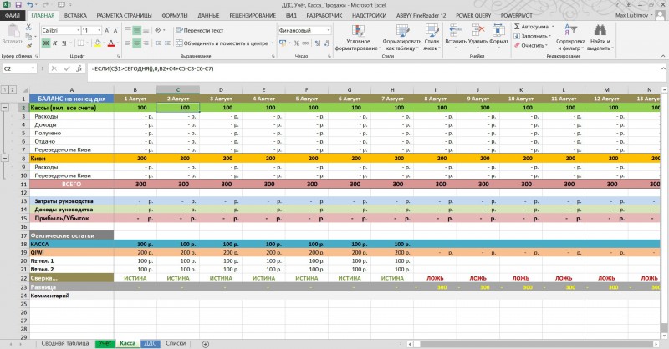Add a new sheet with the plus icon
This screenshot has width=669, height=349.
click(205, 344)
